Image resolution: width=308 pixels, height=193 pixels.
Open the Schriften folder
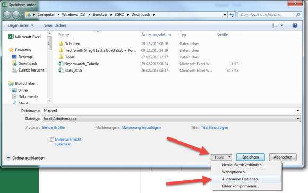pos(72,43)
